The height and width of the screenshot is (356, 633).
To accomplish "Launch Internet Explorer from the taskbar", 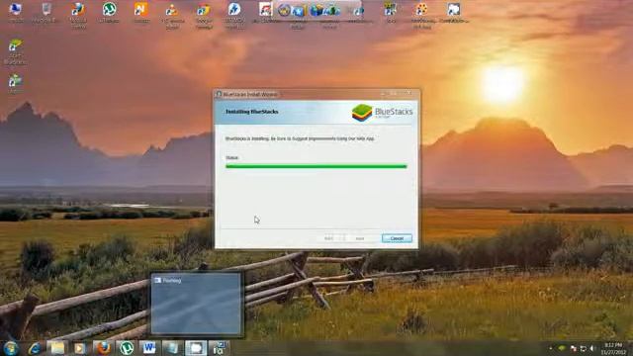I will (35, 348).
